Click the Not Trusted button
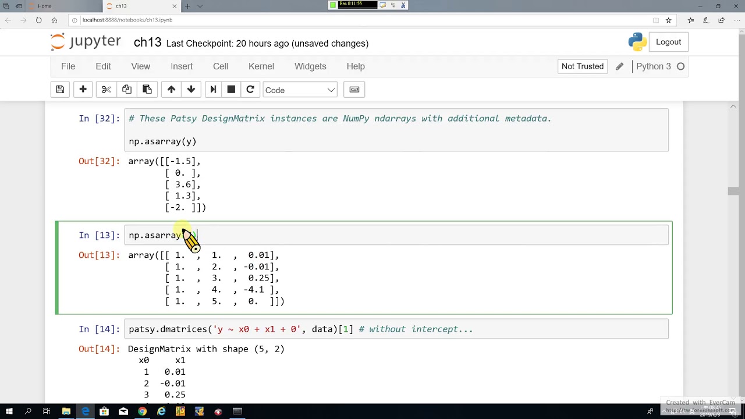Viewport: 745px width, 419px height. [583, 66]
